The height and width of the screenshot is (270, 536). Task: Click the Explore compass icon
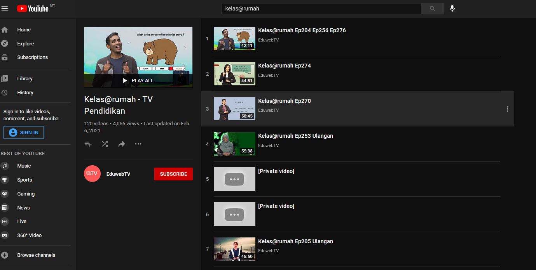[5, 43]
